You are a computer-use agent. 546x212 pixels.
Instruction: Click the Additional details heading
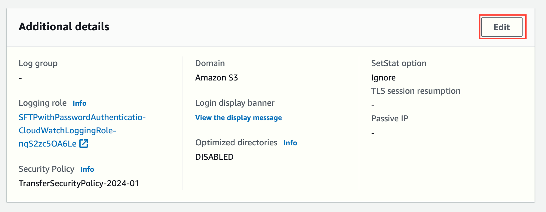point(64,27)
